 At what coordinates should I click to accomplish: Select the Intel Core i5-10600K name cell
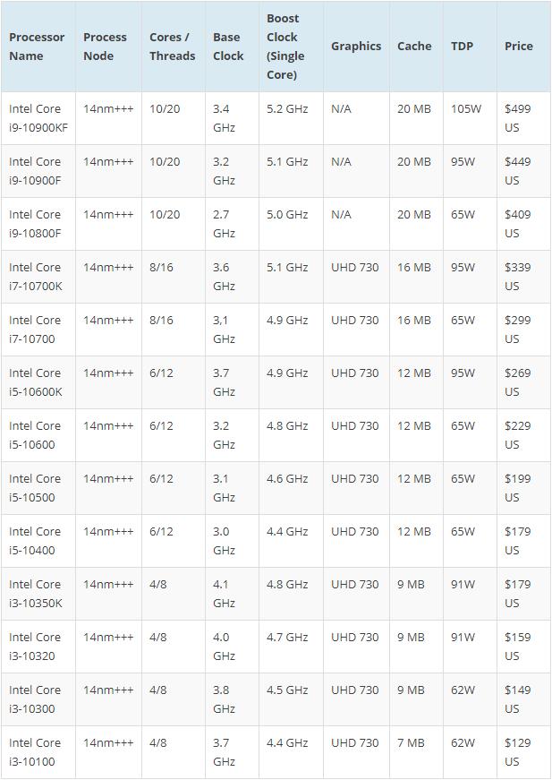tap(36, 382)
